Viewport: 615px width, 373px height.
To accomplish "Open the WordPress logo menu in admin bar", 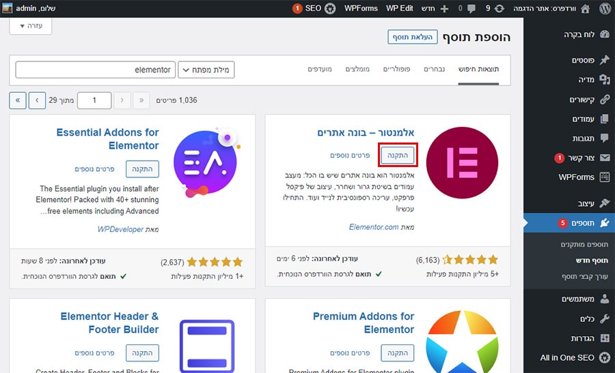I will pos(605,8).
